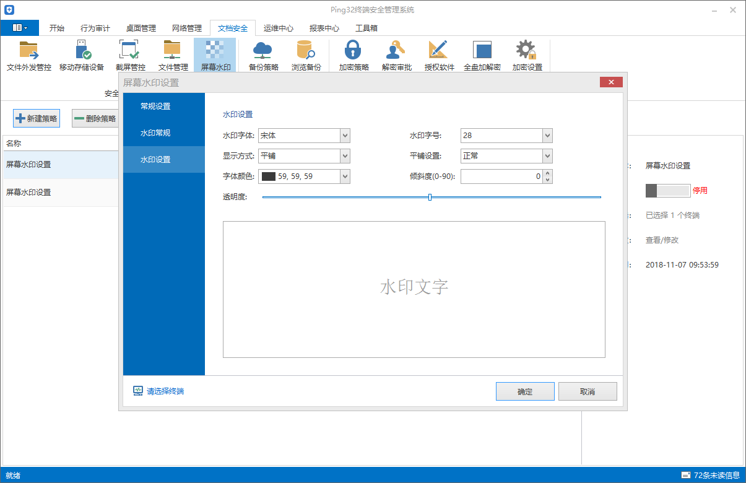
Task: Click the terminal monitor icon beside 请选择终端
Action: point(138,391)
